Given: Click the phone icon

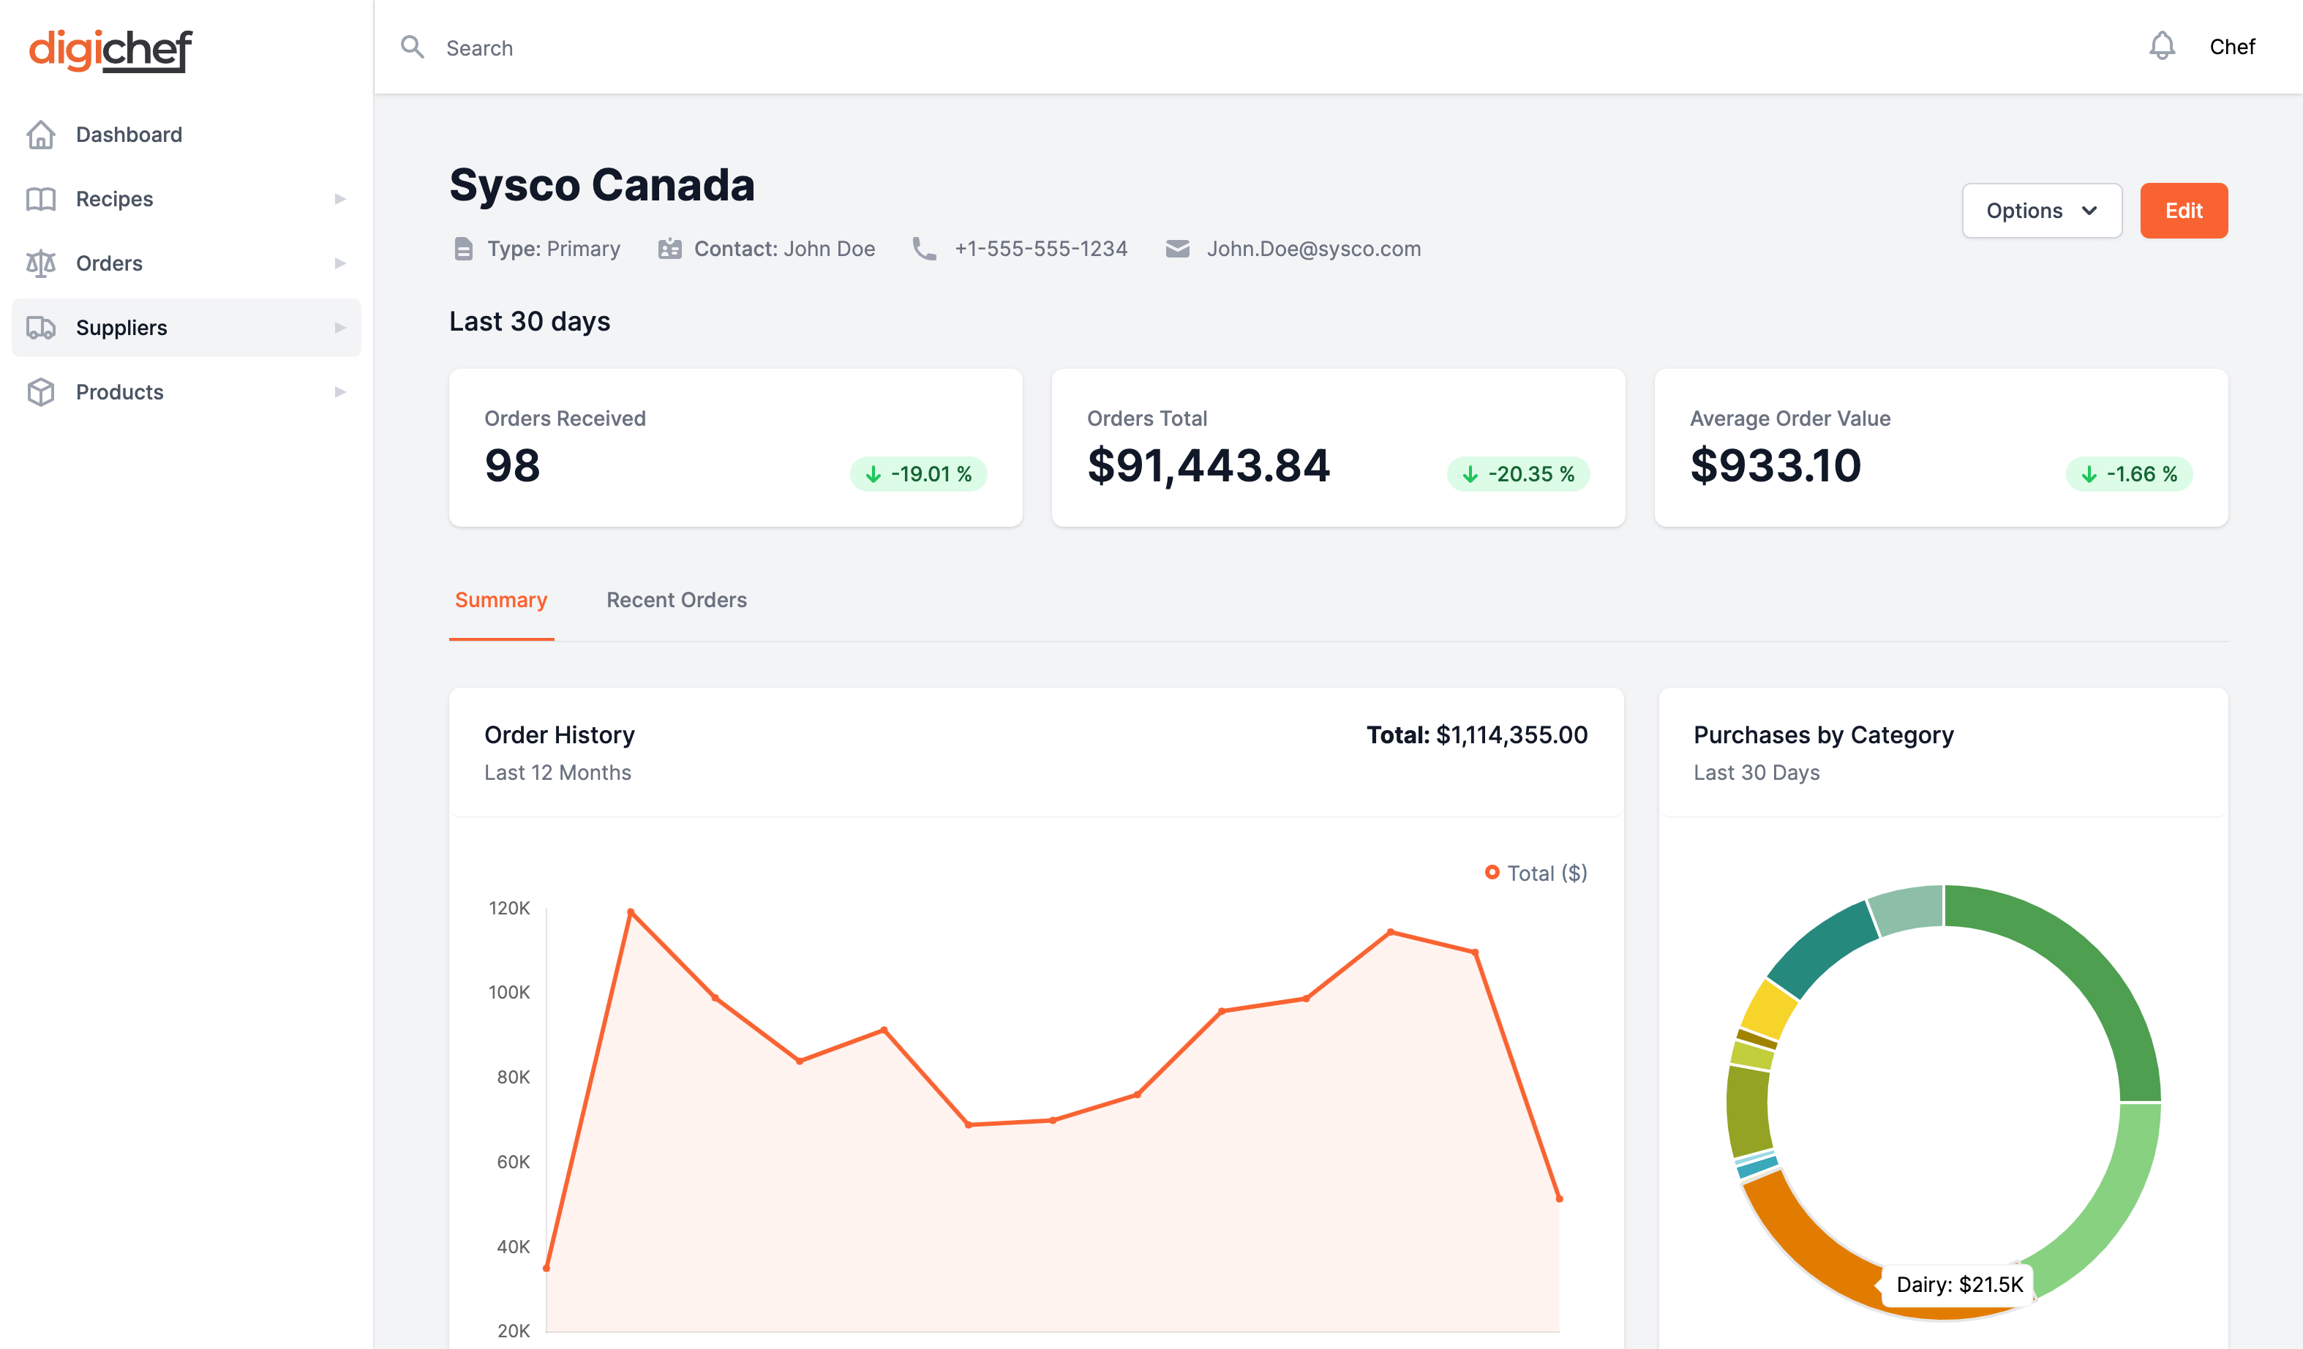Looking at the screenshot, I should click(x=924, y=249).
